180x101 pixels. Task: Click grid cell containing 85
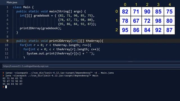point(158,12)
